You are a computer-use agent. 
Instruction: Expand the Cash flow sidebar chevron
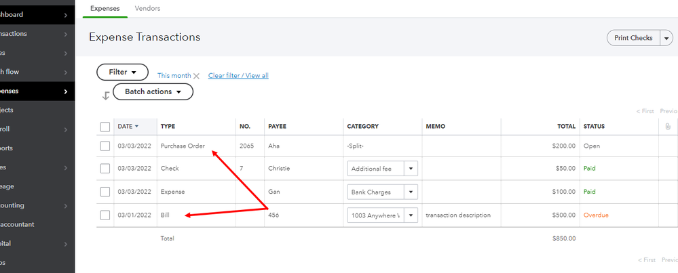click(65, 72)
